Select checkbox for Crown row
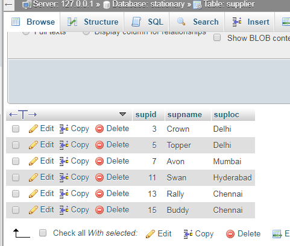 16,129
